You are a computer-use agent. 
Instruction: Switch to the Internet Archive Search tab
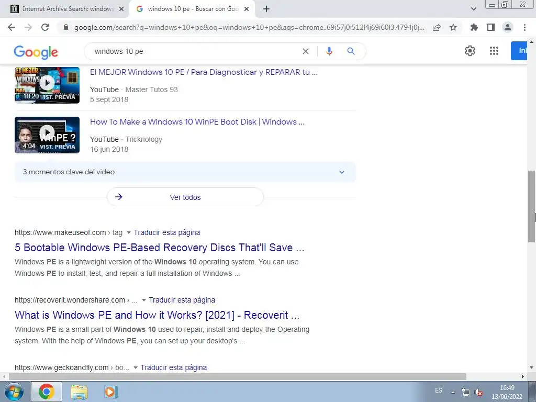[x=65, y=9]
